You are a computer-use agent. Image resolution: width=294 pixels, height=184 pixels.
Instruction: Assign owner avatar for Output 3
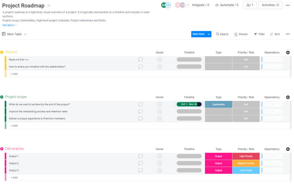pyautogui.click(x=159, y=170)
